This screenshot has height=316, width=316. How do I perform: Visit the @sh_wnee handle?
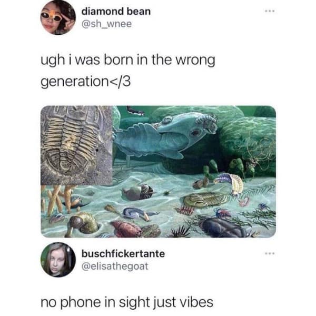click(106, 24)
